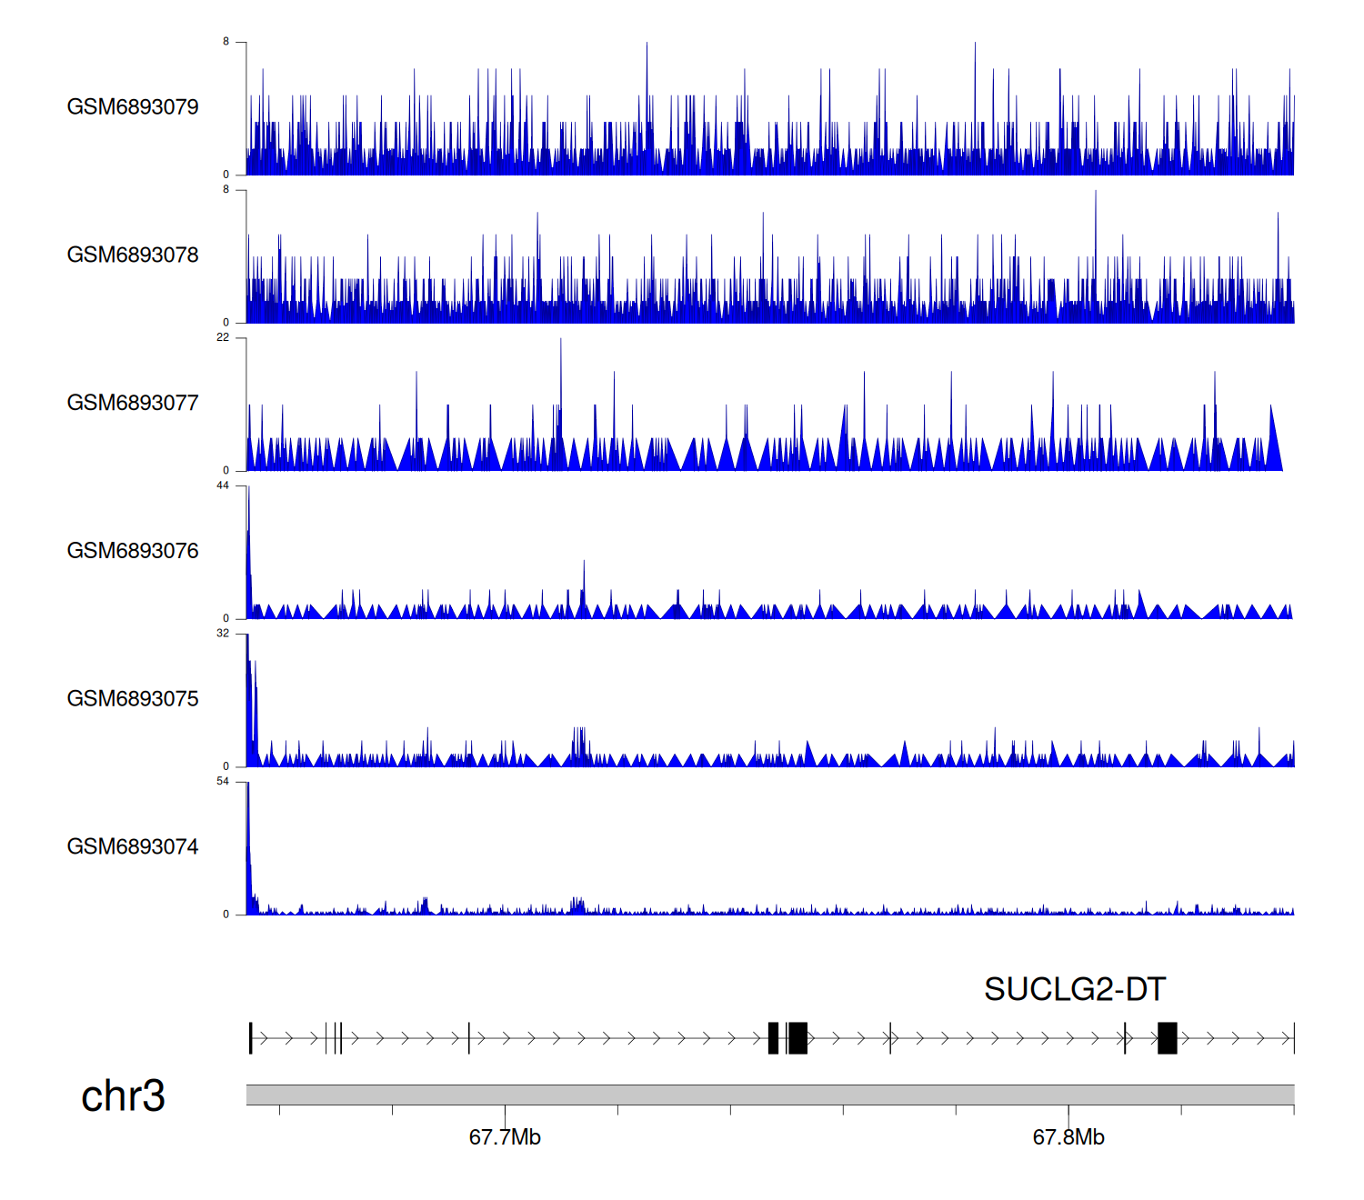Select the GSM6893074 track label

coord(133,847)
